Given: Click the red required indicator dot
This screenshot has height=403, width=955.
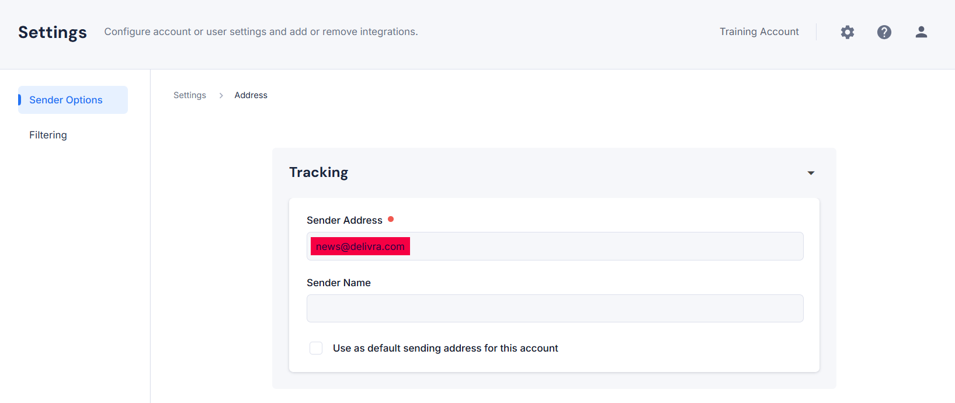Looking at the screenshot, I should click(391, 219).
